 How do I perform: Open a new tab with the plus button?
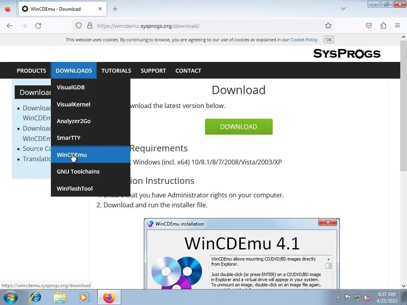click(115, 9)
